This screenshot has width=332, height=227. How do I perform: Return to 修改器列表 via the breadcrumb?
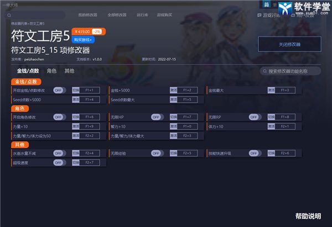click(19, 24)
